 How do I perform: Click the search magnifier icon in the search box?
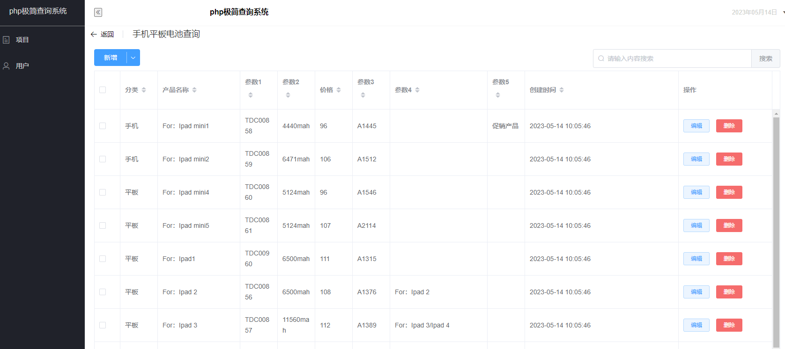coord(601,58)
